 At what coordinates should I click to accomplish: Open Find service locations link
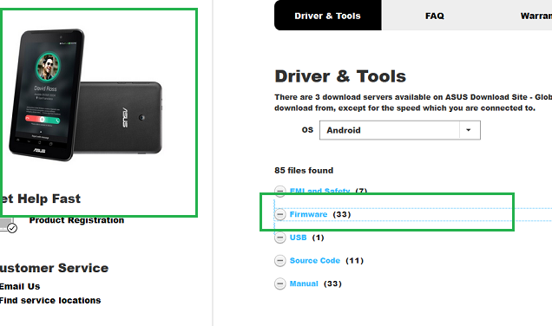click(x=50, y=300)
